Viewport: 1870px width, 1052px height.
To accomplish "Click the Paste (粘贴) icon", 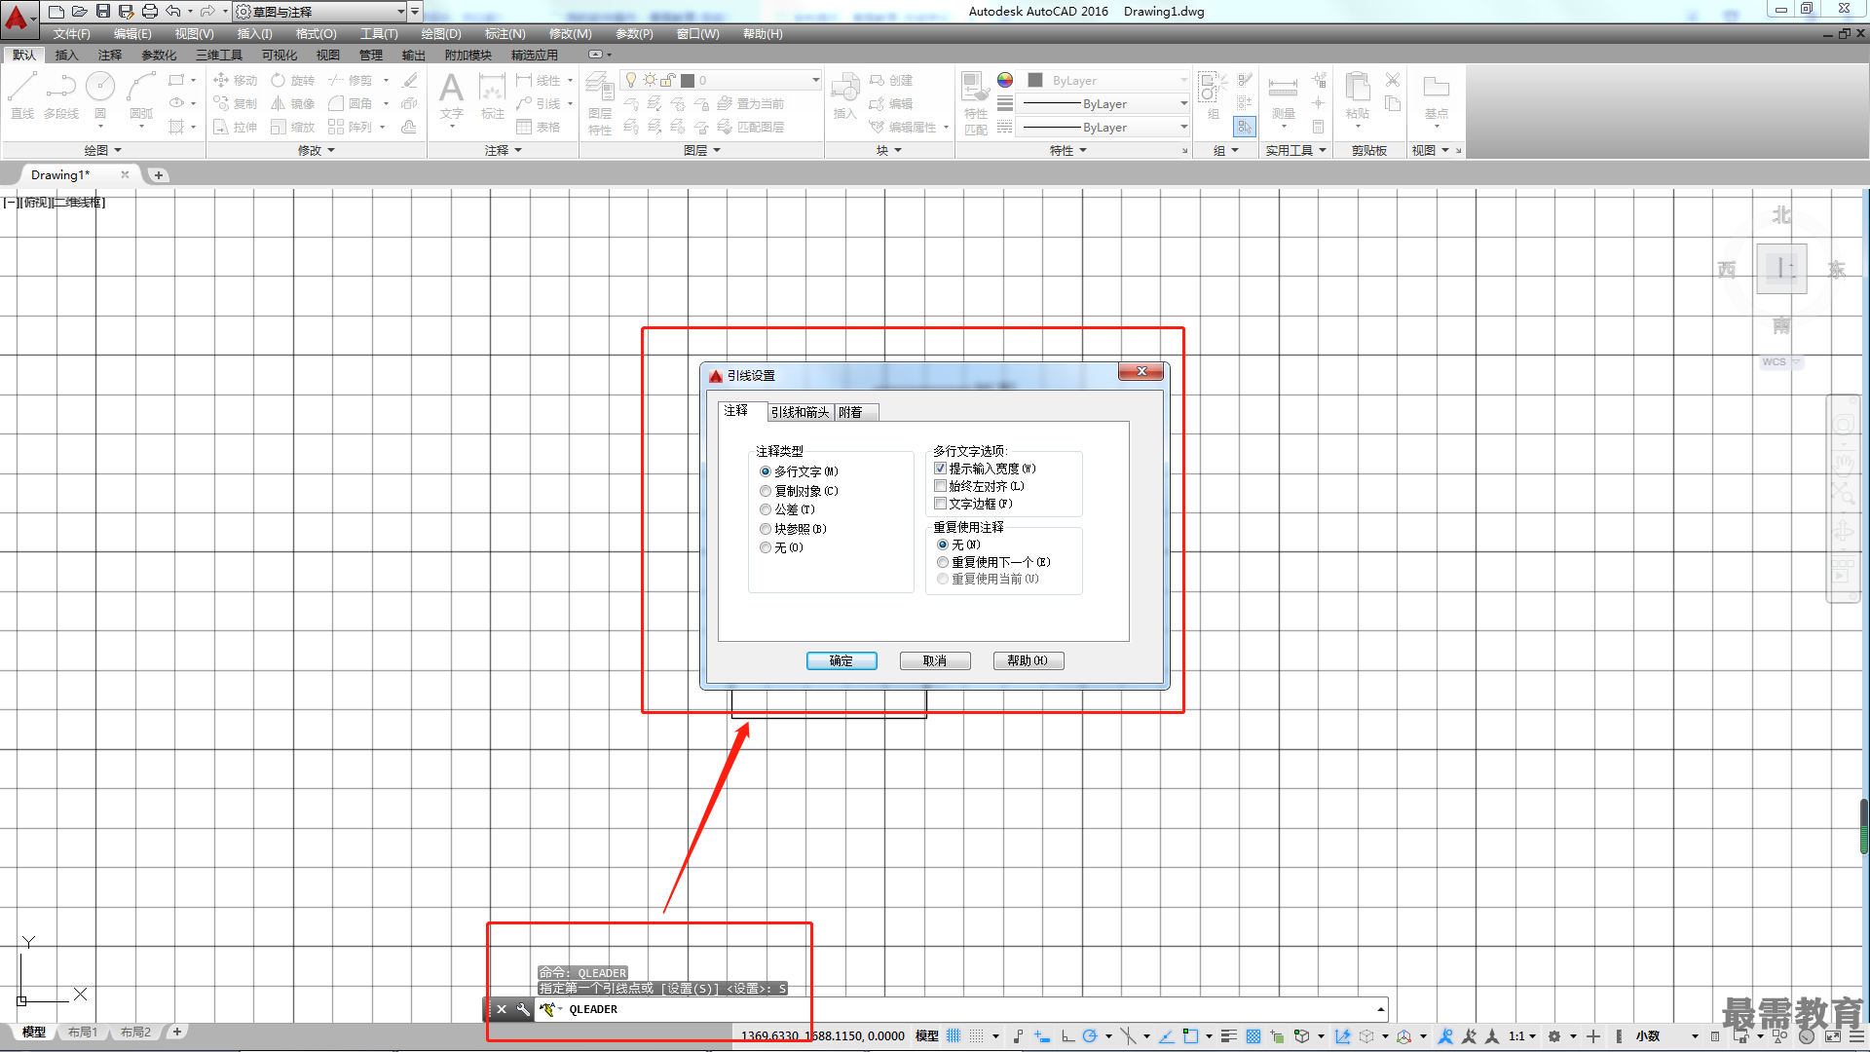I will pos(1357,95).
